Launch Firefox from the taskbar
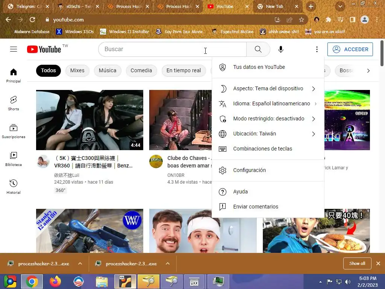Image resolution: width=385 pixels, height=289 pixels. (55, 281)
